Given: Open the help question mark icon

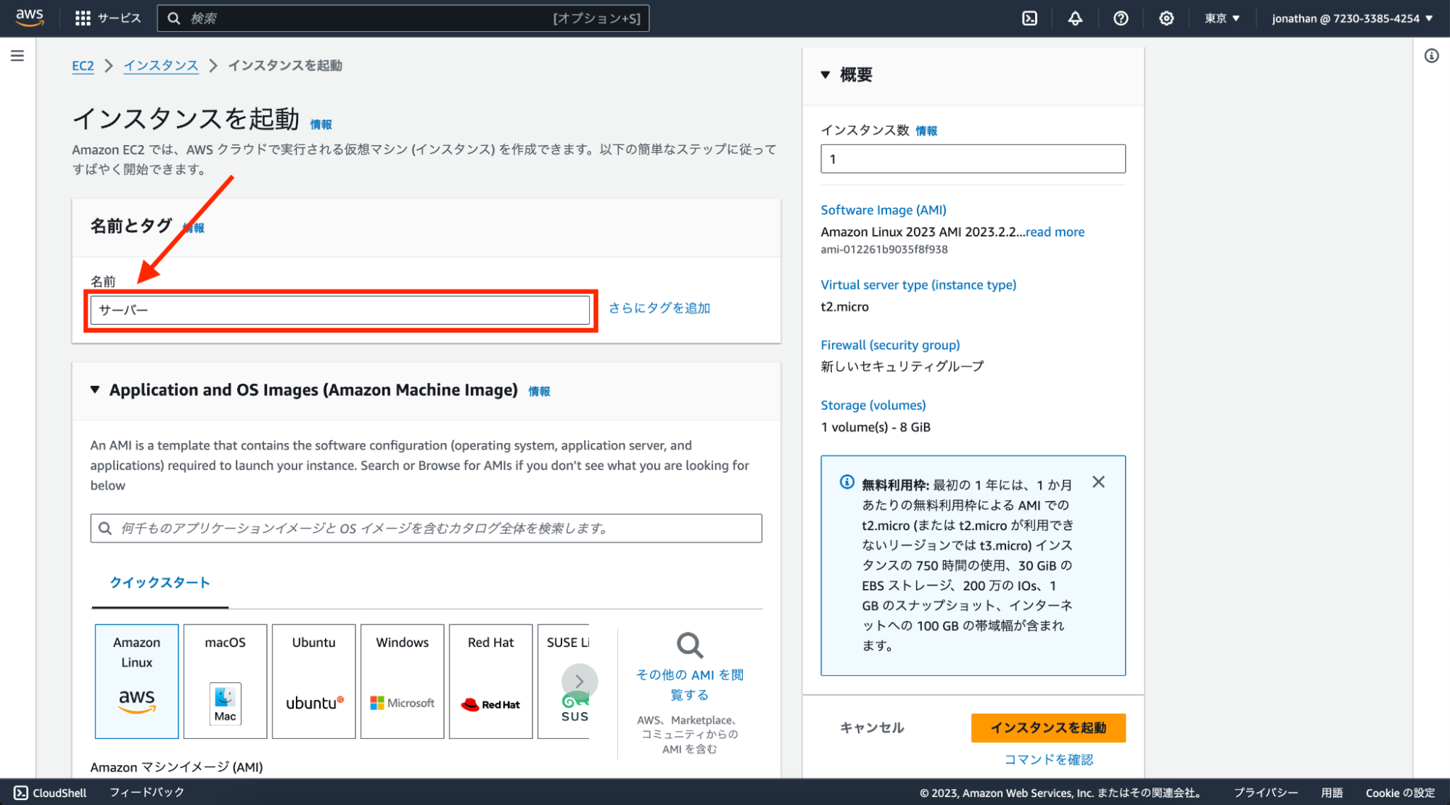Looking at the screenshot, I should [x=1121, y=18].
